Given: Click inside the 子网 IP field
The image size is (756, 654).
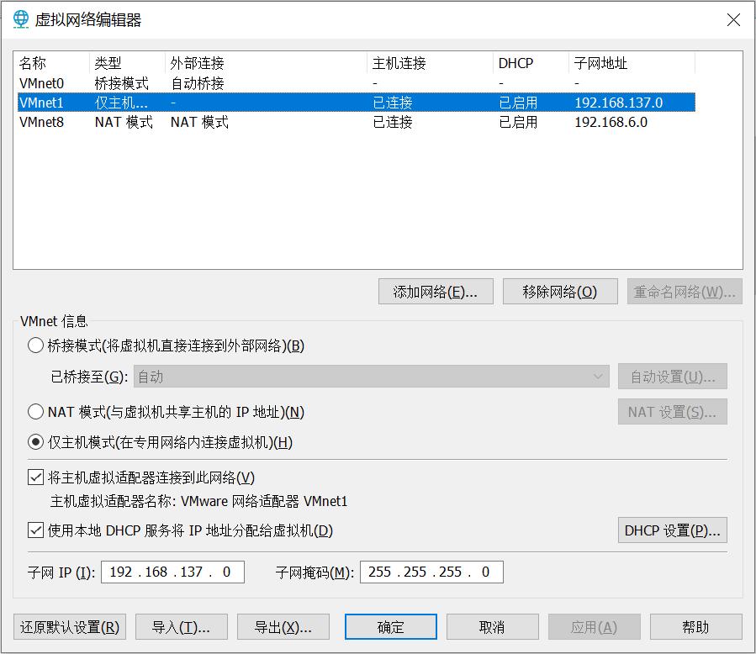Looking at the screenshot, I should click(172, 572).
